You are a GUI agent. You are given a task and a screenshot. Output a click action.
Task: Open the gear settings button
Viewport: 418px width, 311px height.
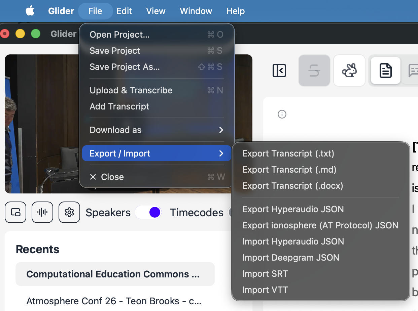pos(69,212)
